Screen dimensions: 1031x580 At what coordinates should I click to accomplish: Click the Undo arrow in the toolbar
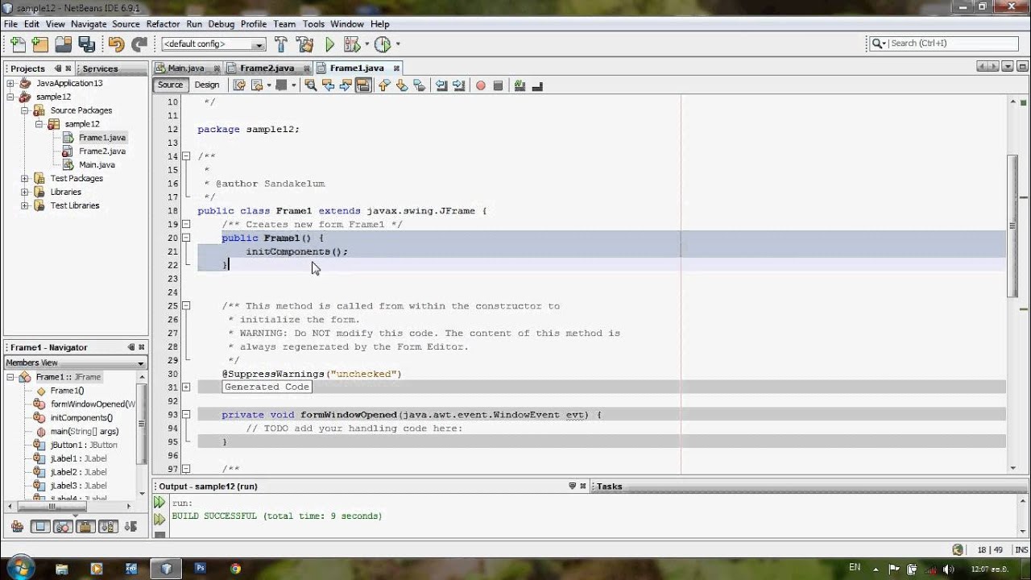tap(116, 44)
